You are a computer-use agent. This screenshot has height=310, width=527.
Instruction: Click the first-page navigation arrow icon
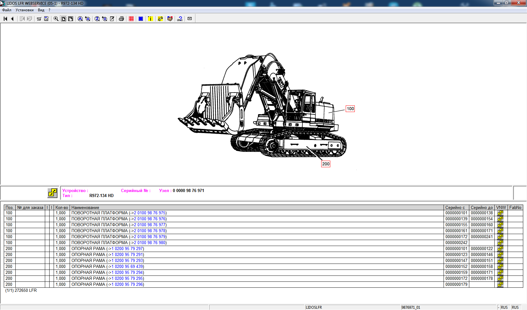5,19
